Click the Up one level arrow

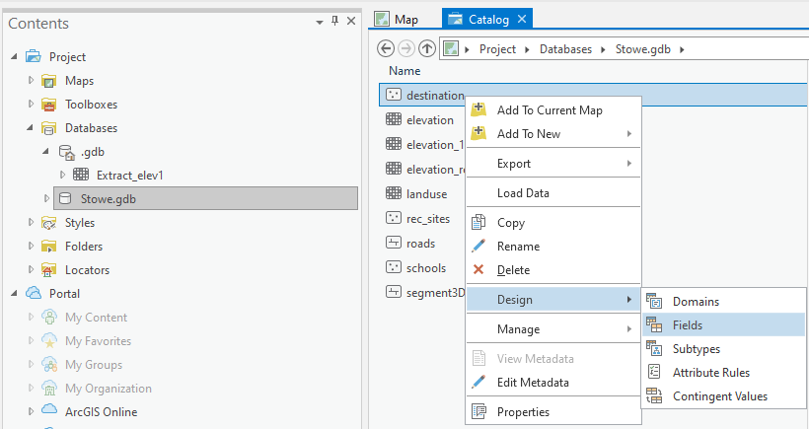427,48
